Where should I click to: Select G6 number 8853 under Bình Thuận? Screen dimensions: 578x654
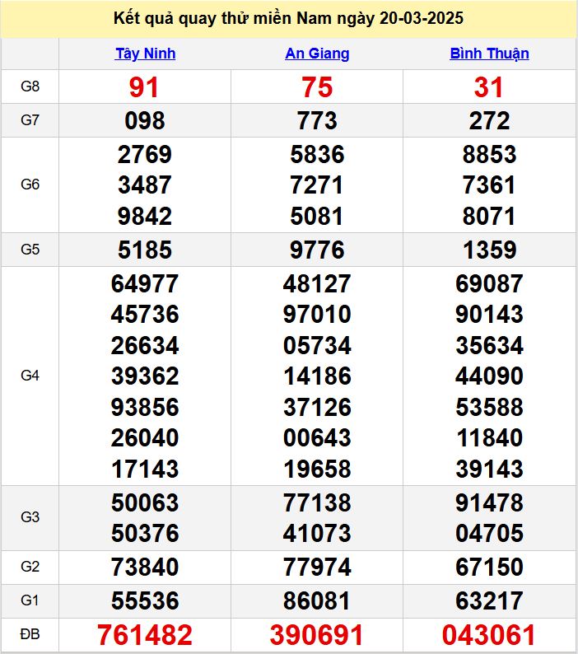[x=489, y=154]
